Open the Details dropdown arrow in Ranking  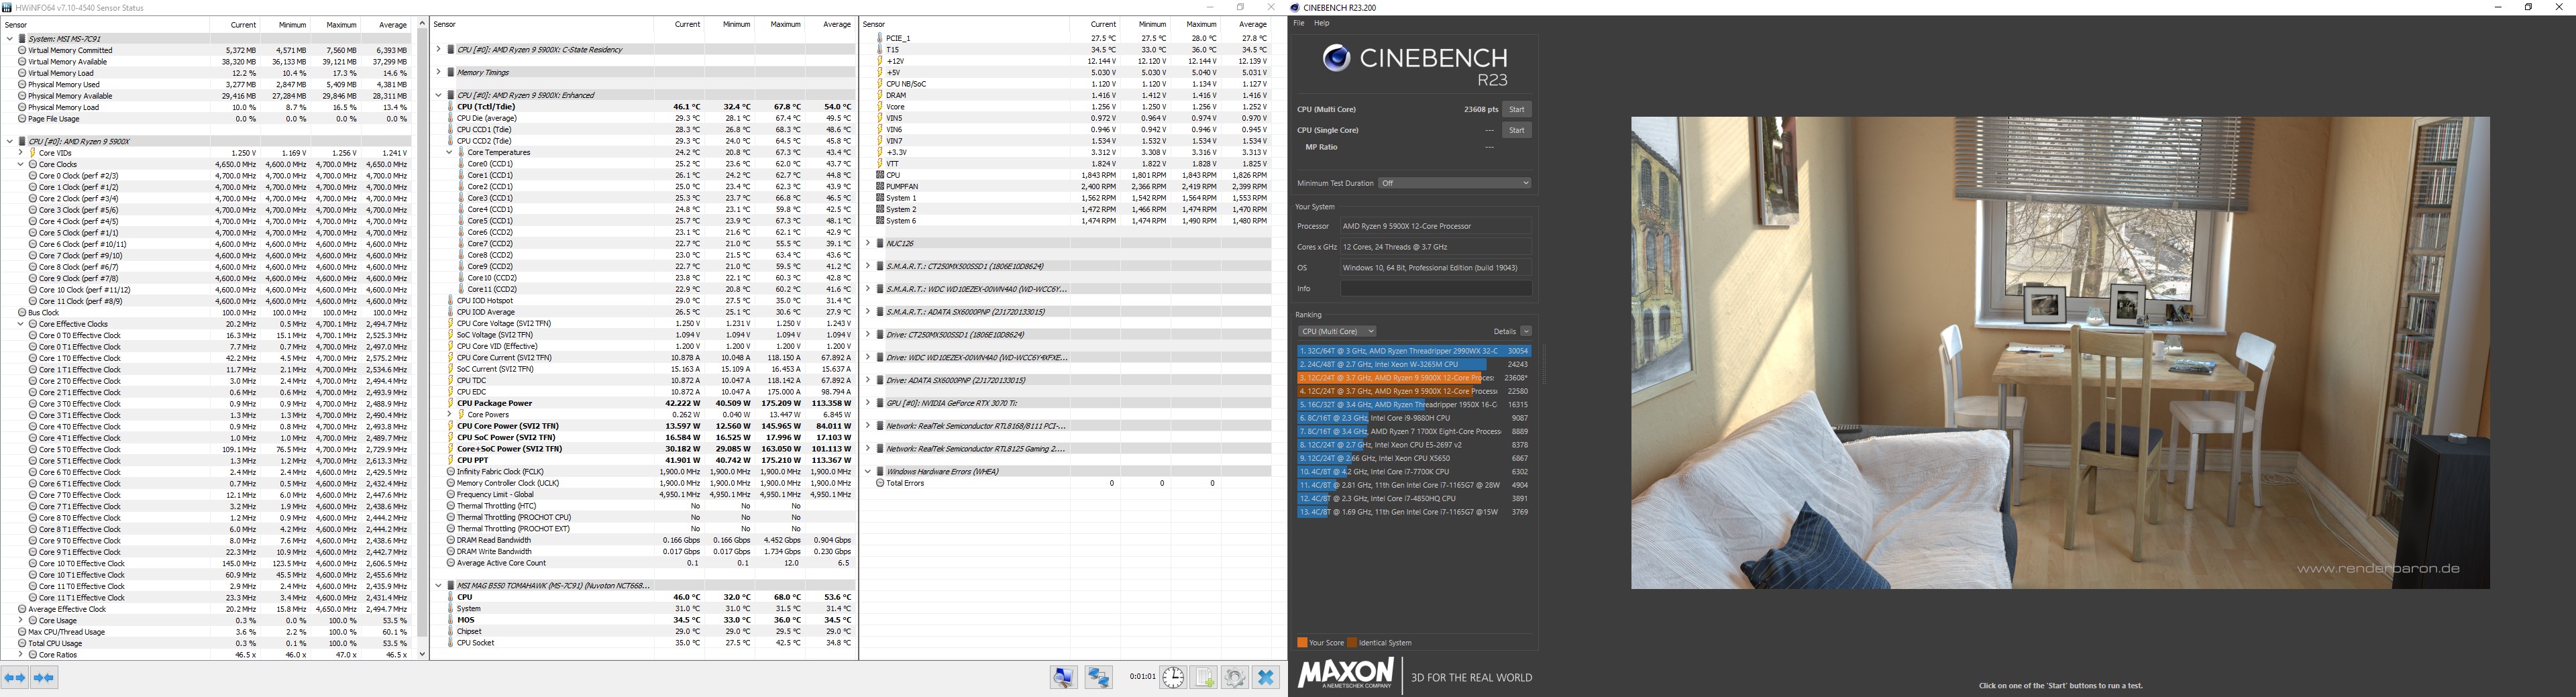coord(1526,331)
